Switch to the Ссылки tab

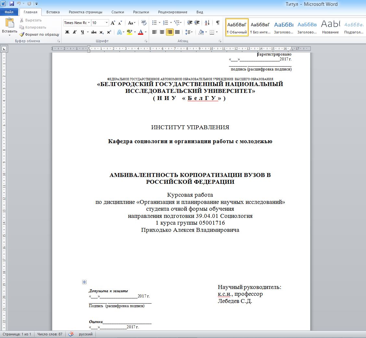[118, 12]
